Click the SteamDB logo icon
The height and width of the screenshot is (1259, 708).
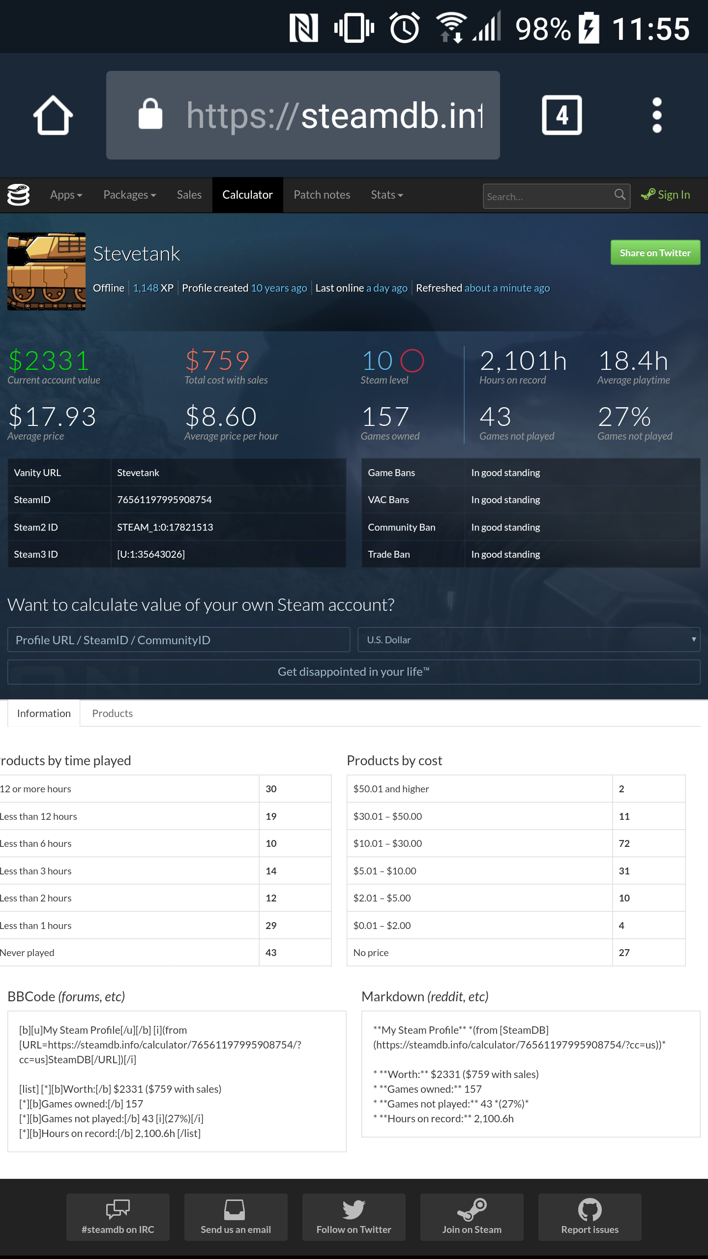pyautogui.click(x=19, y=195)
